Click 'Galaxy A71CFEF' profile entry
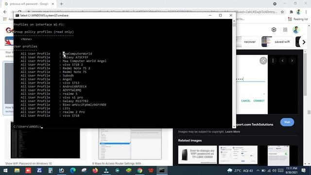 coord(75,57)
